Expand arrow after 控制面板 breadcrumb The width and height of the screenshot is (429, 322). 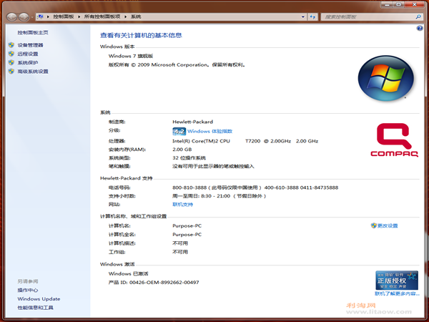coord(79,16)
